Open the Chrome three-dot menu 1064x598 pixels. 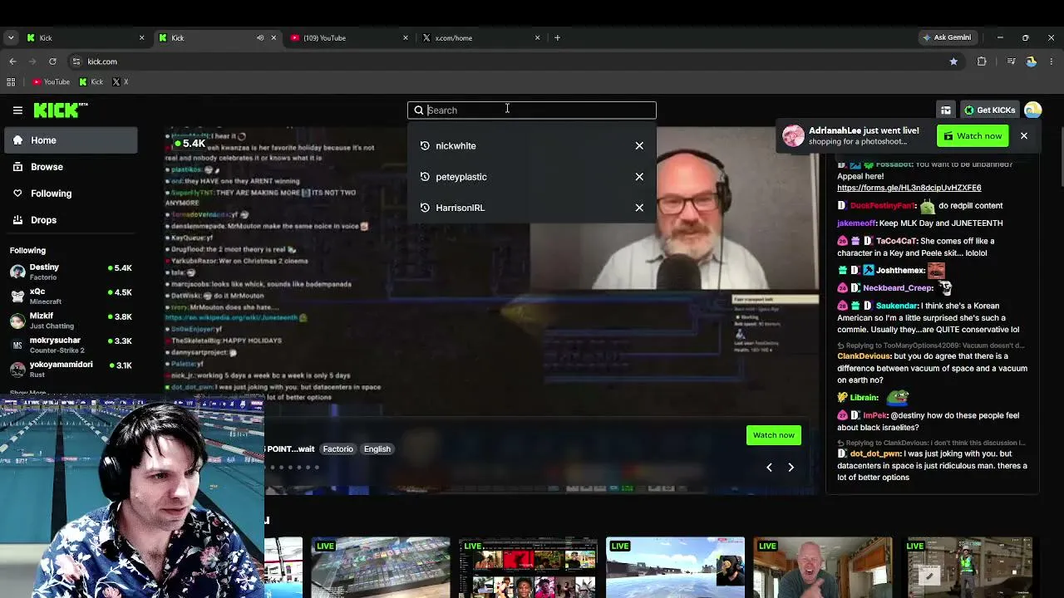[1052, 61]
